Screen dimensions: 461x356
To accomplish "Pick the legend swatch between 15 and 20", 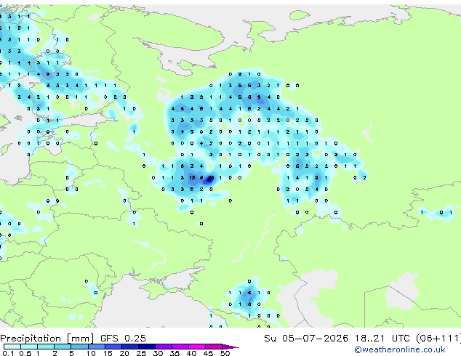I will 113,347.
